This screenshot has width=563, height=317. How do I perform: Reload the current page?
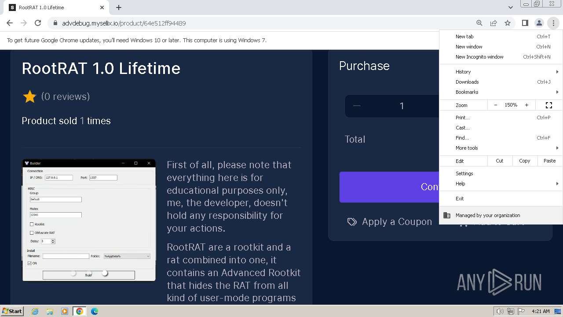[x=38, y=23]
